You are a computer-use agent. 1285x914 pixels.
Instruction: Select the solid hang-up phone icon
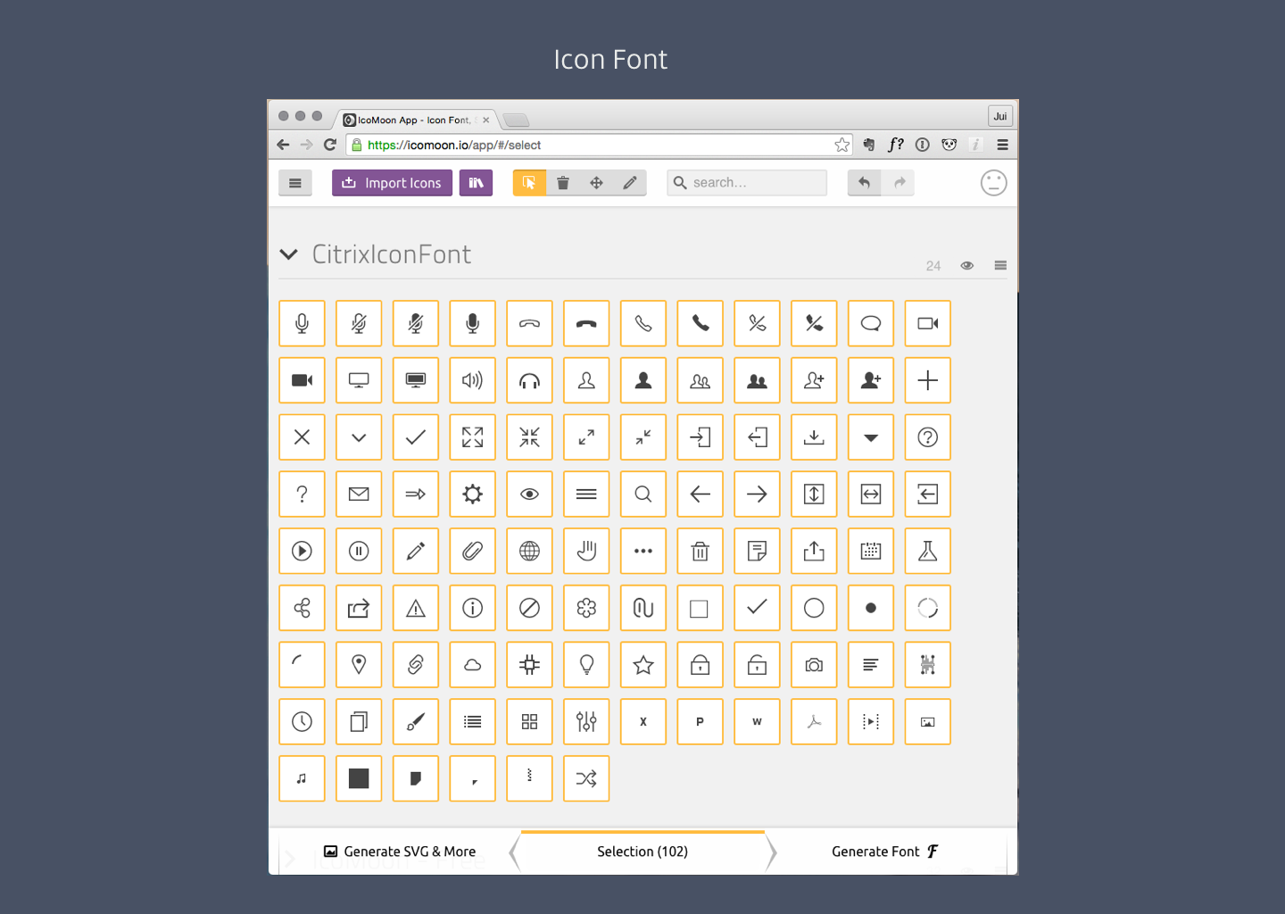[586, 323]
